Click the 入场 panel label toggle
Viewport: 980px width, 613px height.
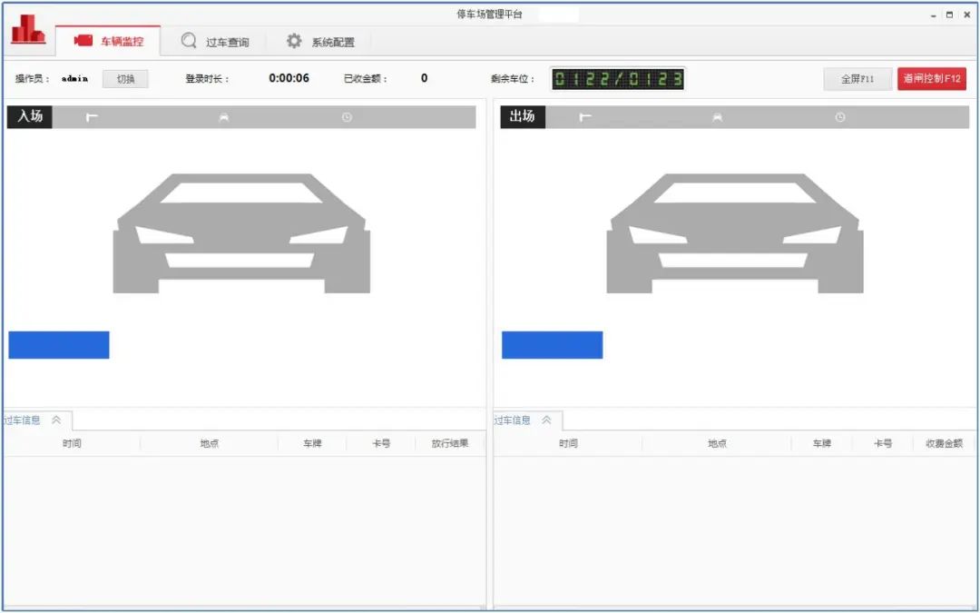30,116
